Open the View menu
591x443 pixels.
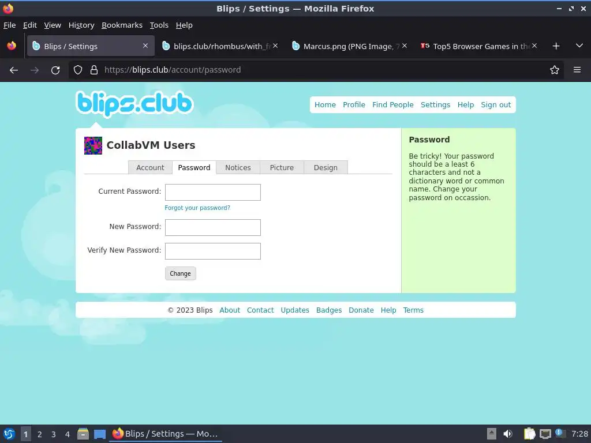[x=53, y=25]
